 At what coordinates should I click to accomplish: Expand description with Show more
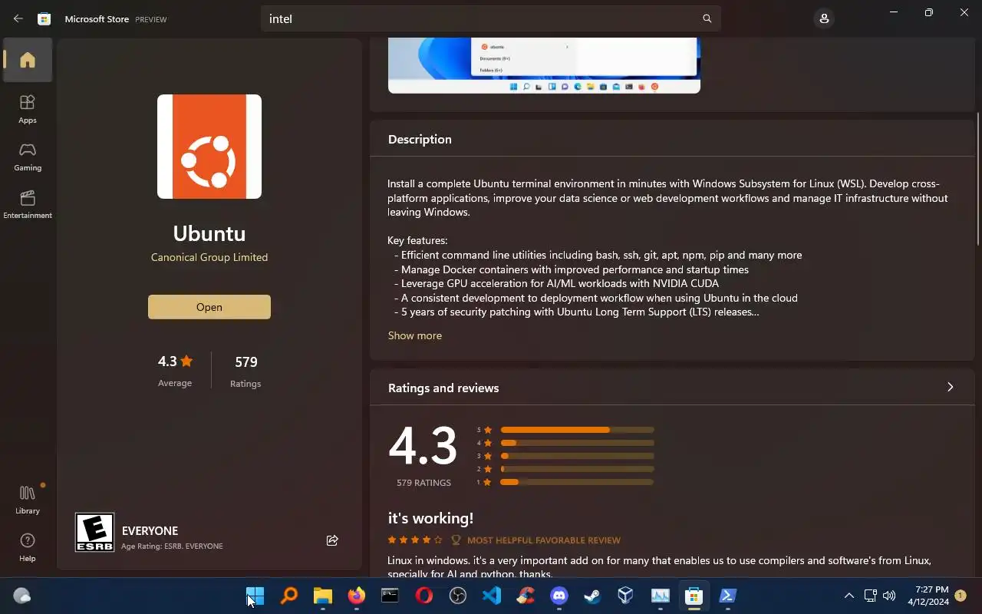(x=415, y=335)
